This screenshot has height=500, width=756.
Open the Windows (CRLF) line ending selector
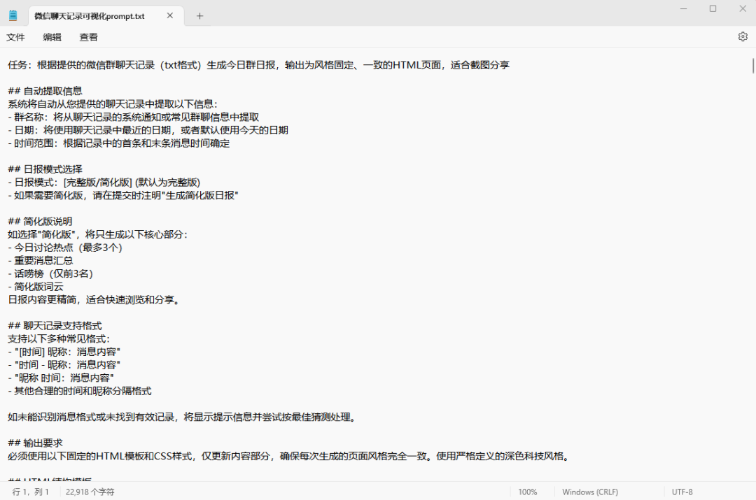(590, 492)
